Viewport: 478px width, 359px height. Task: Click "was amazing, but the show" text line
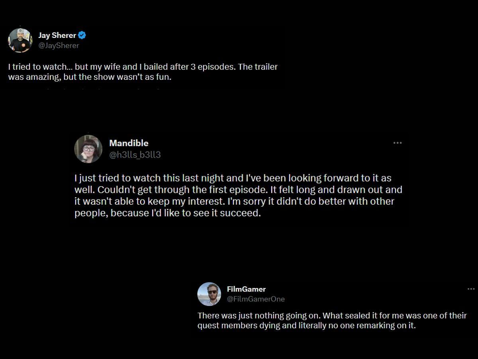90,77
